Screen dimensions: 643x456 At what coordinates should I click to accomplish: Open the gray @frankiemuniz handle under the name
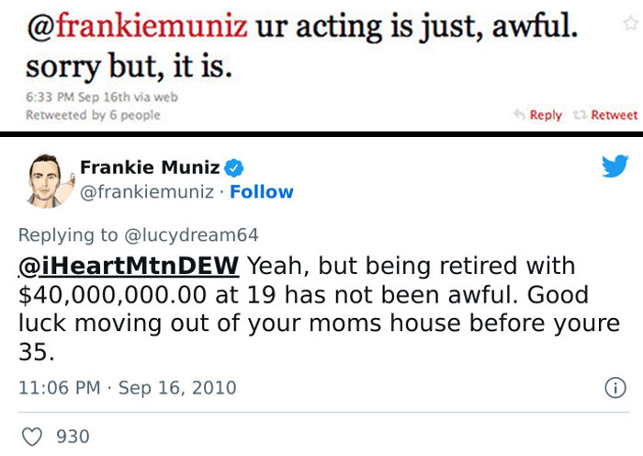146,191
